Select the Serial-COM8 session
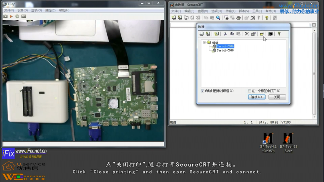This screenshot has width=324, height=182. coord(225,50)
